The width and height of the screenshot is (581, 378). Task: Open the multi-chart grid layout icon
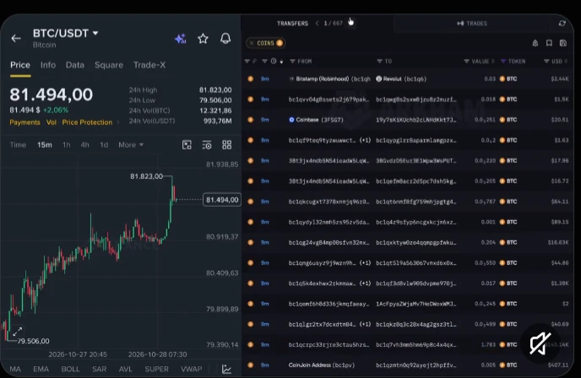click(x=227, y=145)
